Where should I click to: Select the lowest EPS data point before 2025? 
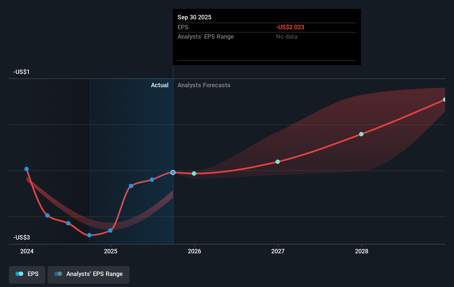[89, 235]
